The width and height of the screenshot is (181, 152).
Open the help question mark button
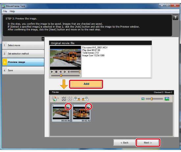point(175,17)
